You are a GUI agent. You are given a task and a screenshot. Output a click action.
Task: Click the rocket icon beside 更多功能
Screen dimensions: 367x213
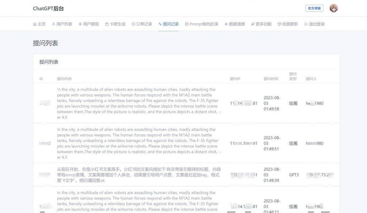[253, 24]
